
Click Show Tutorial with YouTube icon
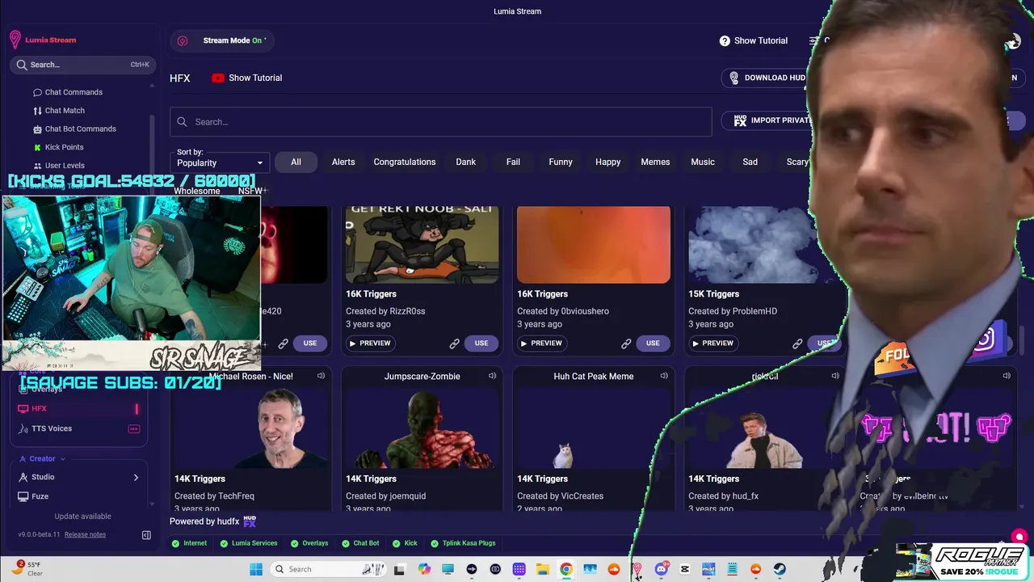(246, 78)
